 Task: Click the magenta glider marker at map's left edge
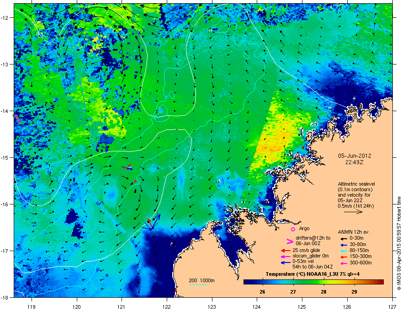point(16,118)
